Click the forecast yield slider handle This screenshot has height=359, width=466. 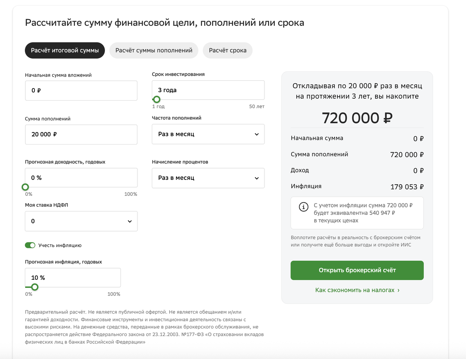click(x=25, y=187)
